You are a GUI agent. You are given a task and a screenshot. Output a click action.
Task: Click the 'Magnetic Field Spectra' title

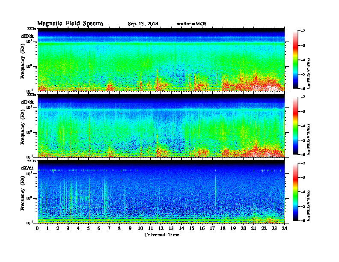(x=70, y=24)
